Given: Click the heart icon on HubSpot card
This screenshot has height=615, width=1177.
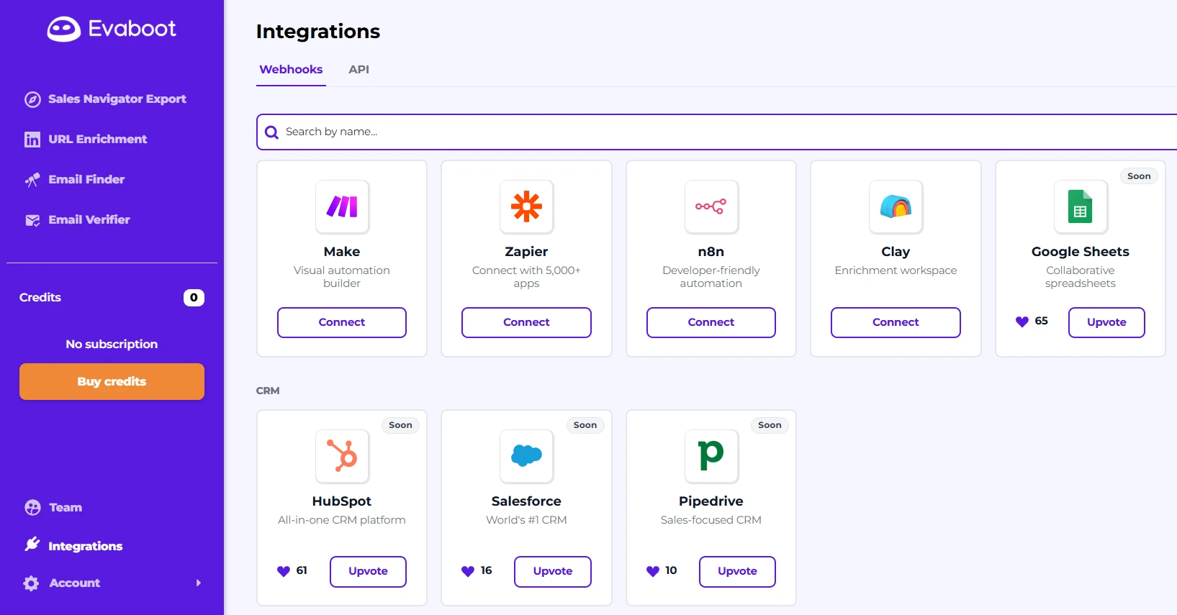Looking at the screenshot, I should (x=284, y=571).
